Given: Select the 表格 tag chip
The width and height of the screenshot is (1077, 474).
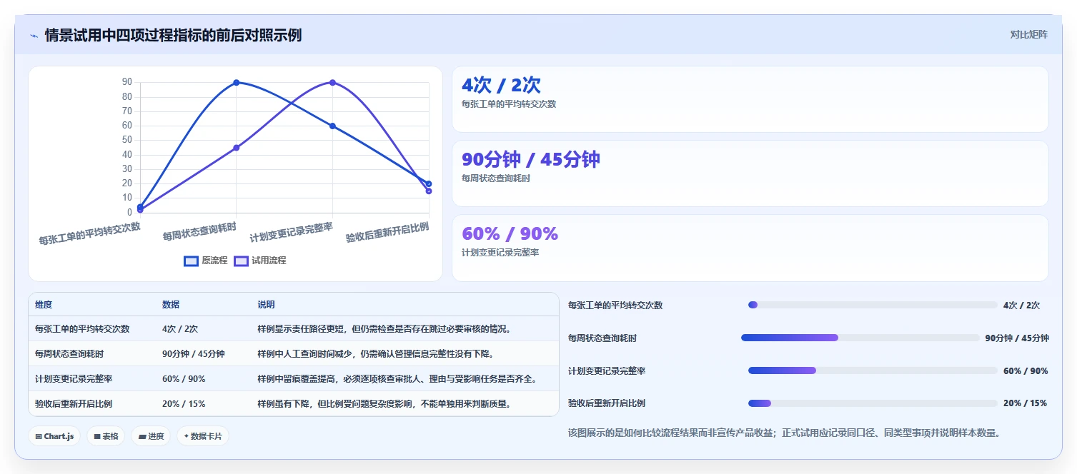Looking at the screenshot, I should click(x=106, y=436).
